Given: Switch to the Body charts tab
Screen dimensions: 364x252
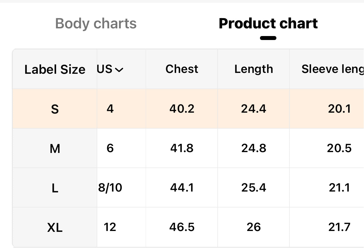Looking at the screenshot, I should (96, 24).
